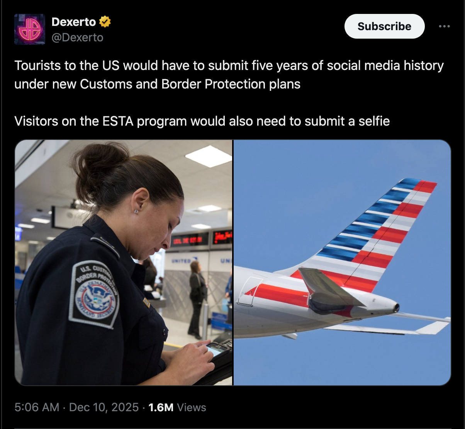Open the right airplane tail photo
The image size is (465, 429).
[342, 262]
